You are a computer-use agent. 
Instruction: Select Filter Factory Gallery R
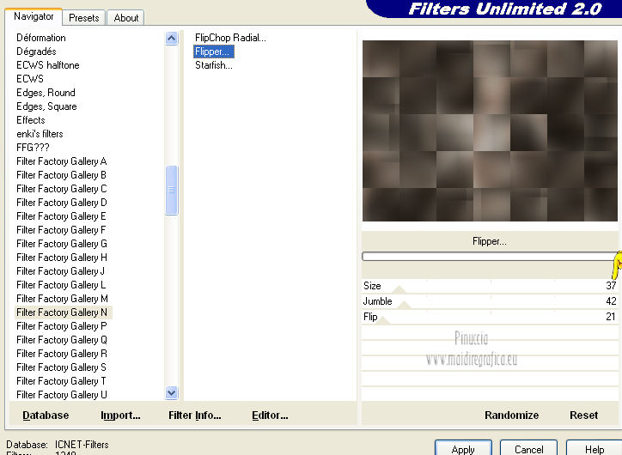pos(62,354)
